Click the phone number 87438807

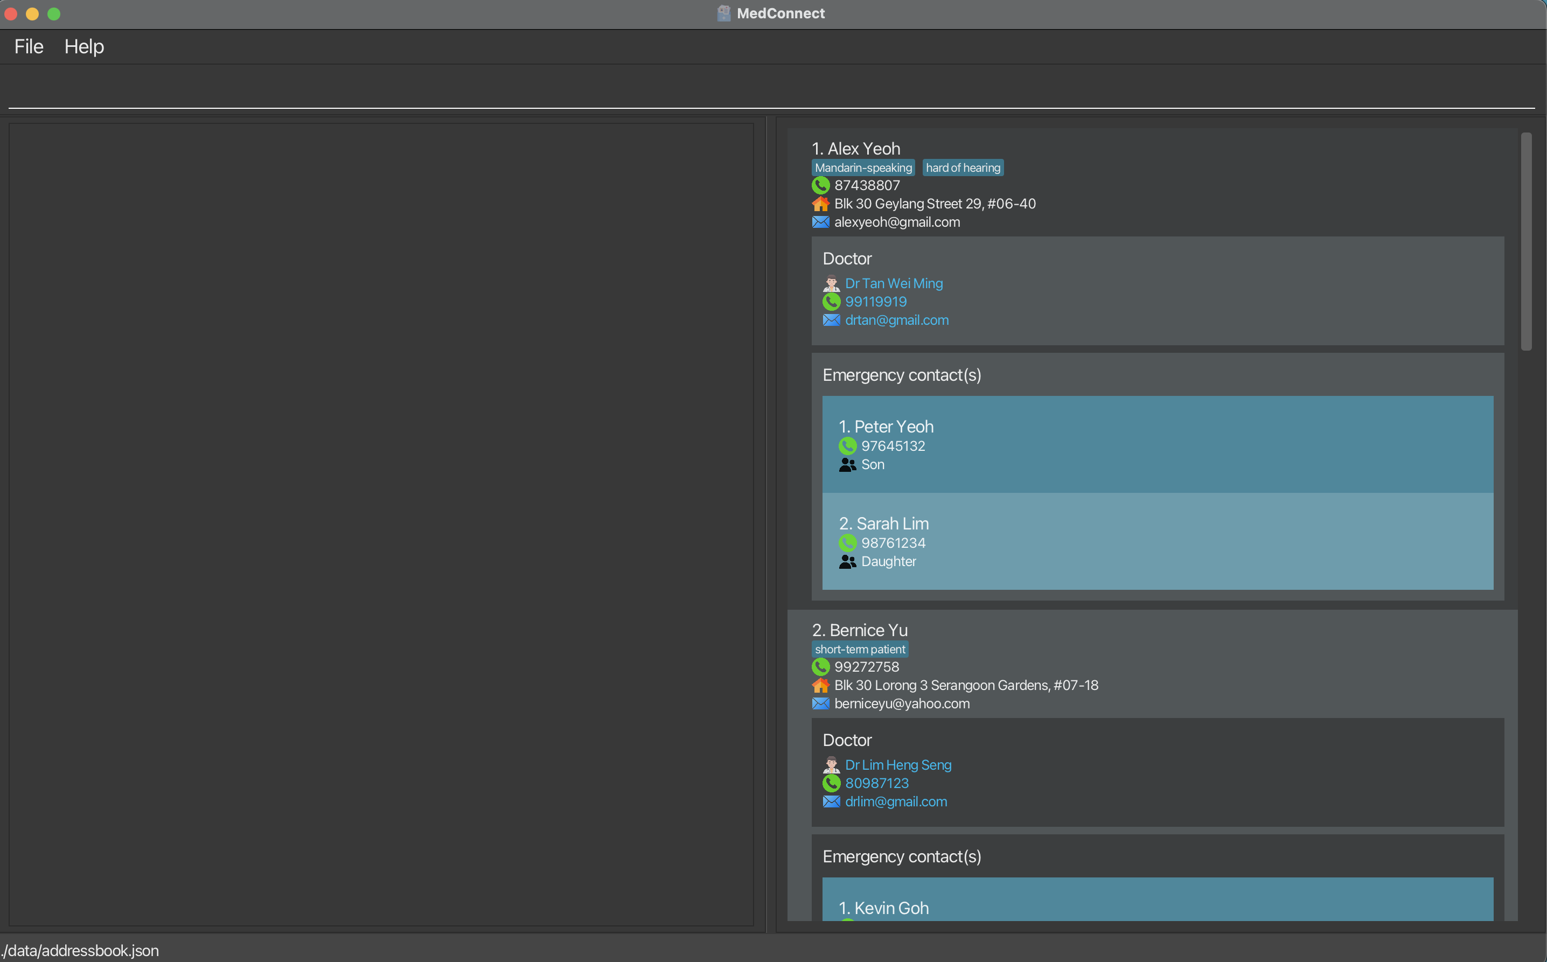click(x=867, y=185)
